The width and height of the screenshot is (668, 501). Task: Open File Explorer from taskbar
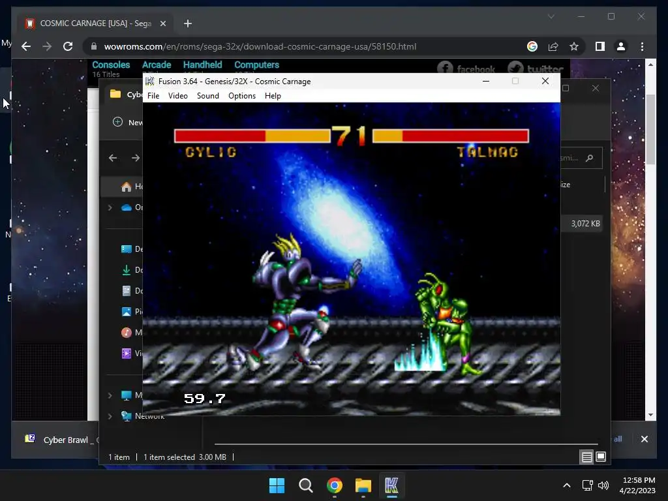(x=363, y=485)
